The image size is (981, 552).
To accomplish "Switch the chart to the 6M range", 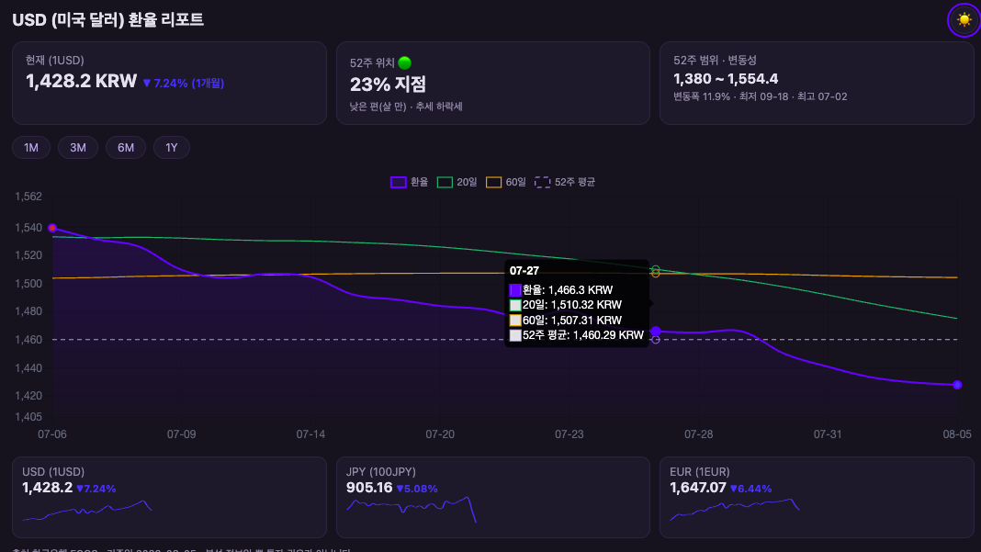I will pos(126,148).
